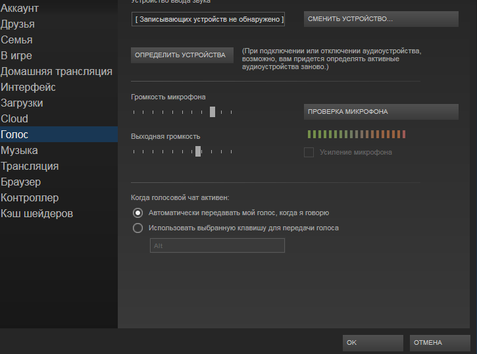This screenshot has height=354, width=477.
Task: Open the Cloud settings section
Action: click(14, 119)
